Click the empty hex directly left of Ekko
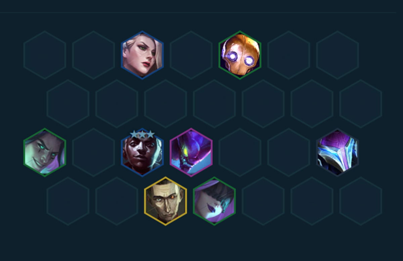 click(x=93, y=152)
